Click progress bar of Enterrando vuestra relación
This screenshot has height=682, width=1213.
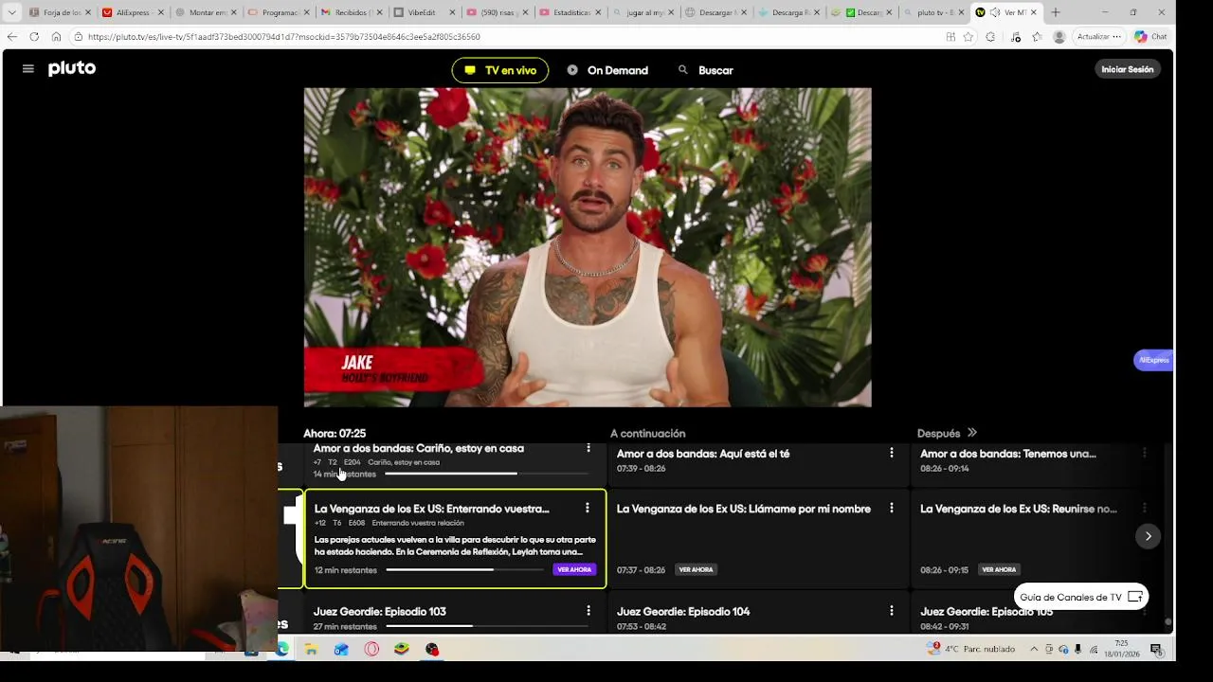click(x=465, y=570)
